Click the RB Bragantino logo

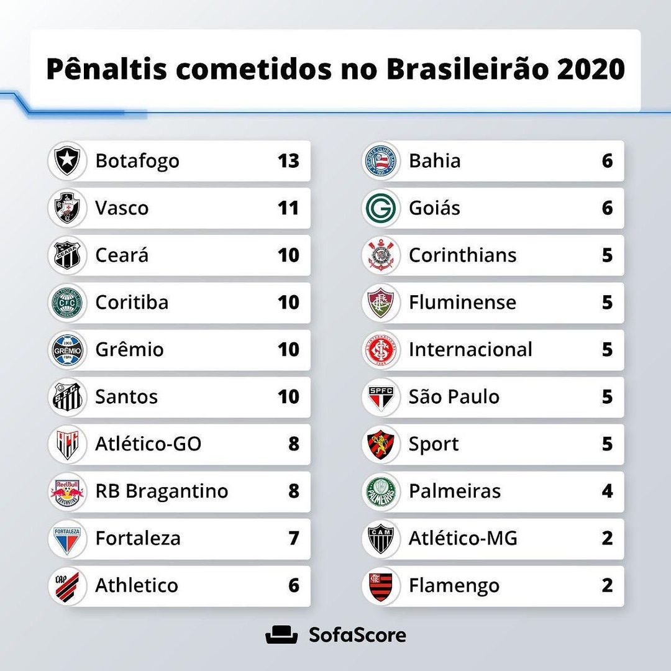point(66,491)
